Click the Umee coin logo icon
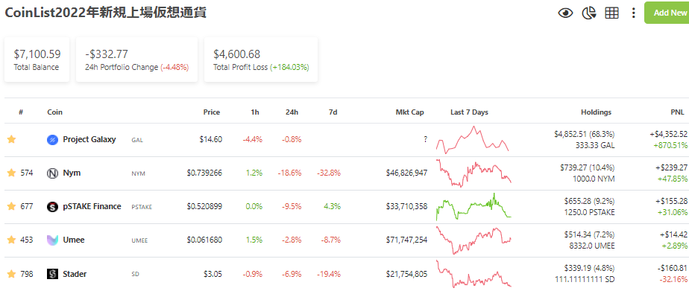The image size is (689, 294). (52, 240)
